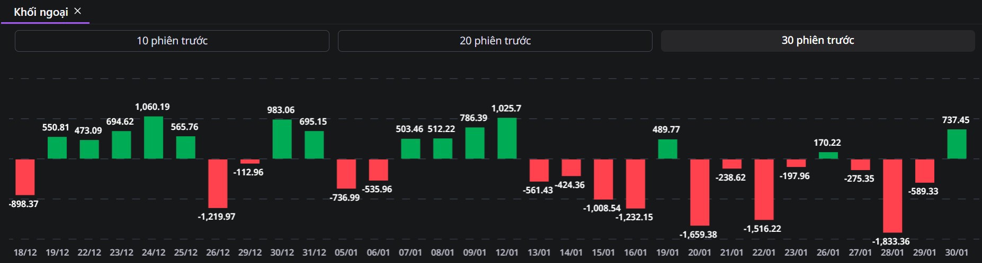The height and width of the screenshot is (263, 982).
Task: Click the red bar for 28/01
Action: pos(892,195)
